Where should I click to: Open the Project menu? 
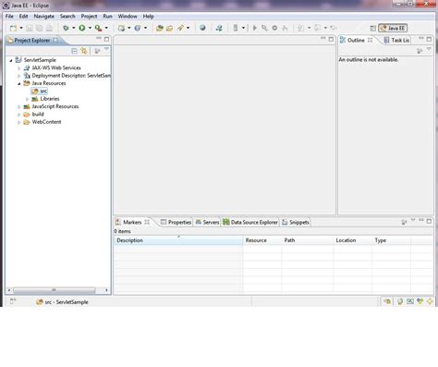tap(89, 17)
